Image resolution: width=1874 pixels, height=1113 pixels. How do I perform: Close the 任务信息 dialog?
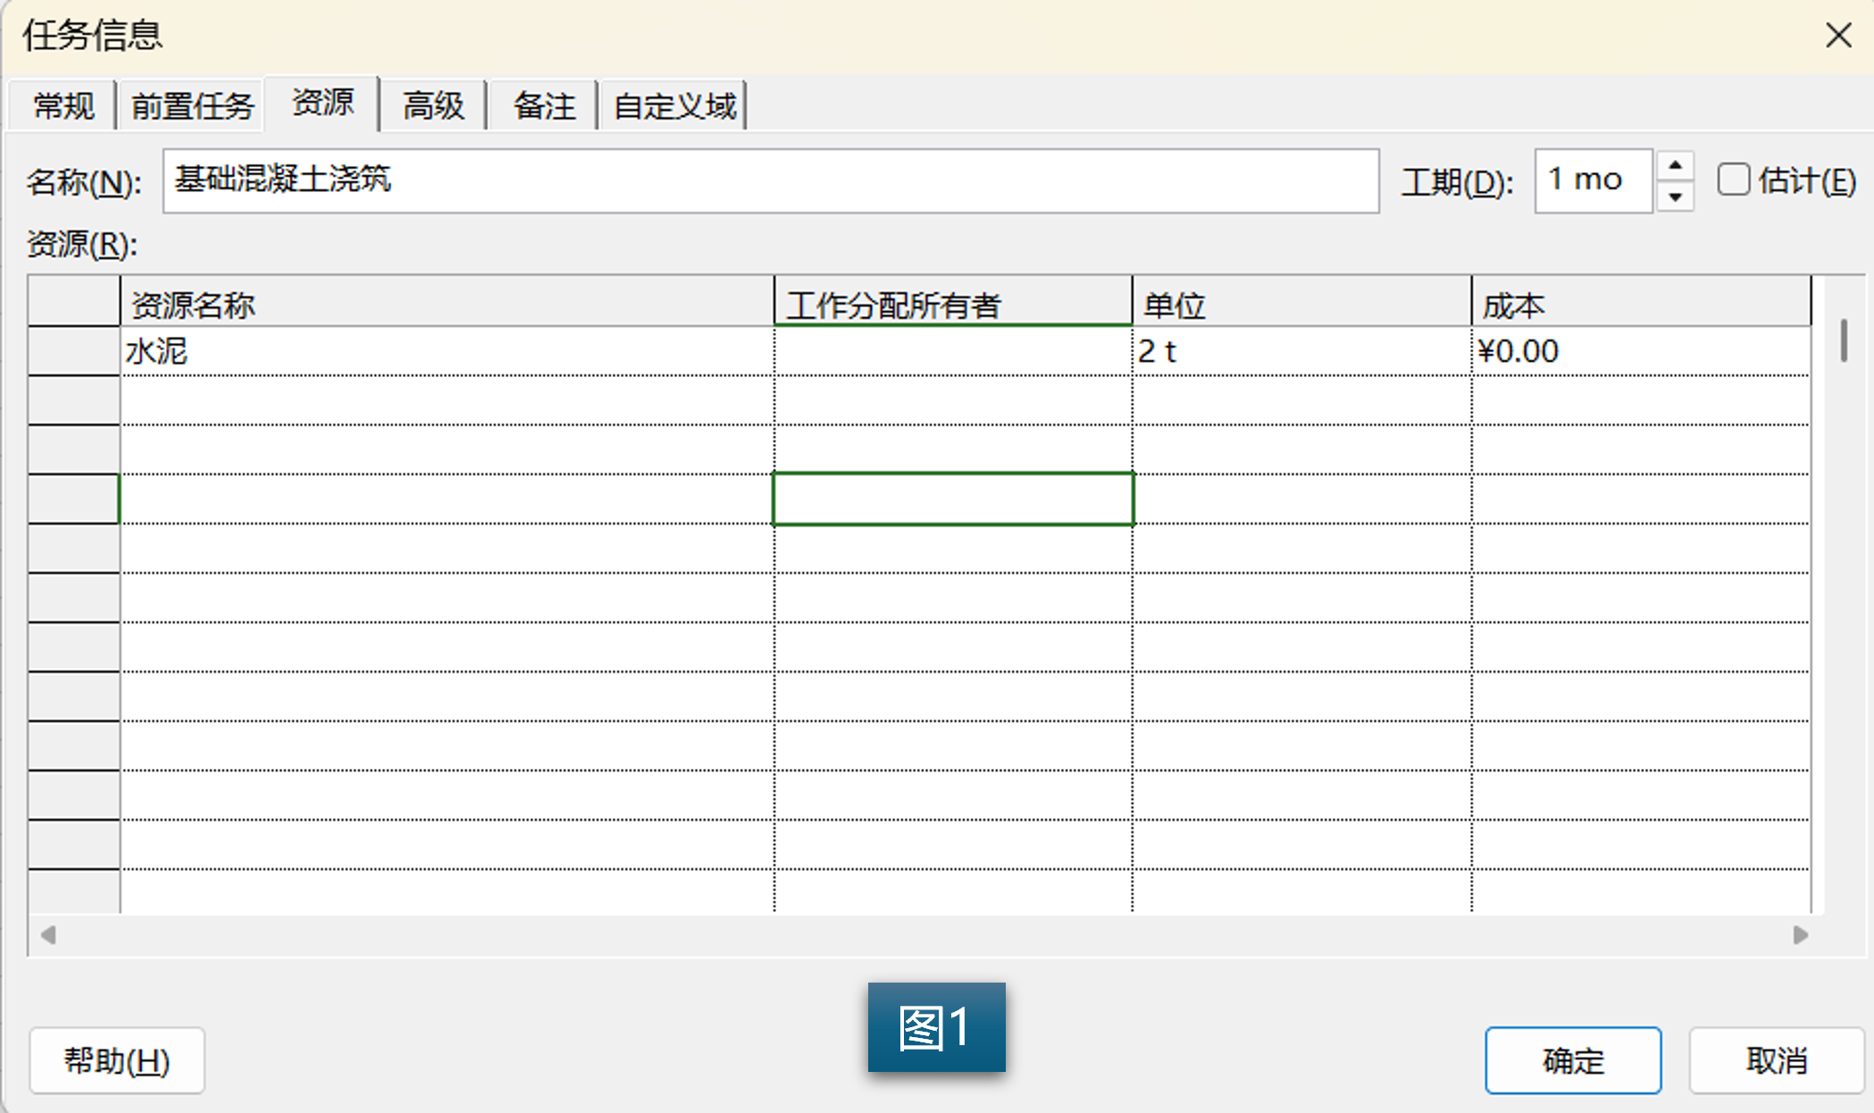pos(1838,36)
